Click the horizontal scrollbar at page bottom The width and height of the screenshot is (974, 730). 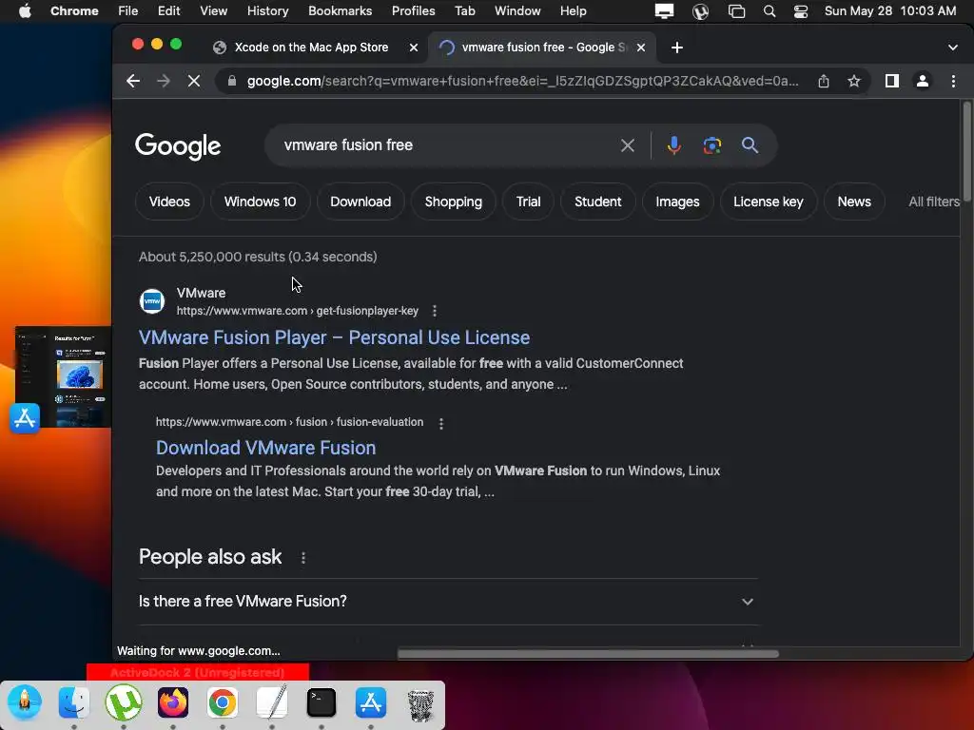tap(588, 654)
